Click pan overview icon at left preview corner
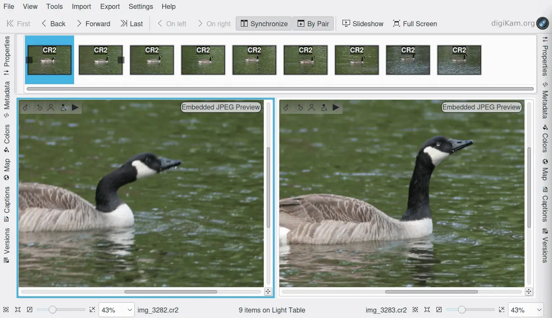Screen dimensions: 552x318 pyautogui.click(x=268, y=291)
